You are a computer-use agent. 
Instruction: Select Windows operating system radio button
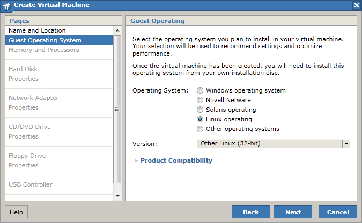[x=200, y=90]
